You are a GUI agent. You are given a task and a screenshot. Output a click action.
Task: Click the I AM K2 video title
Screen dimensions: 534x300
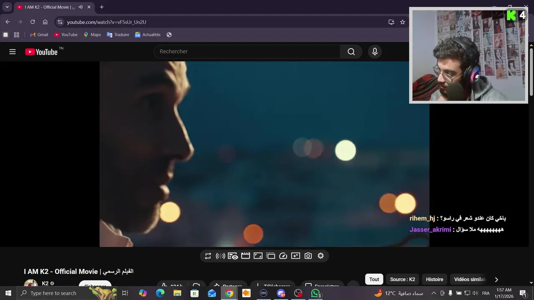pyautogui.click(x=78, y=272)
